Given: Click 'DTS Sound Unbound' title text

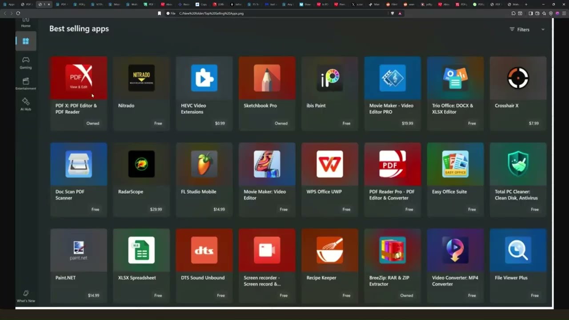Looking at the screenshot, I should click(x=203, y=278).
